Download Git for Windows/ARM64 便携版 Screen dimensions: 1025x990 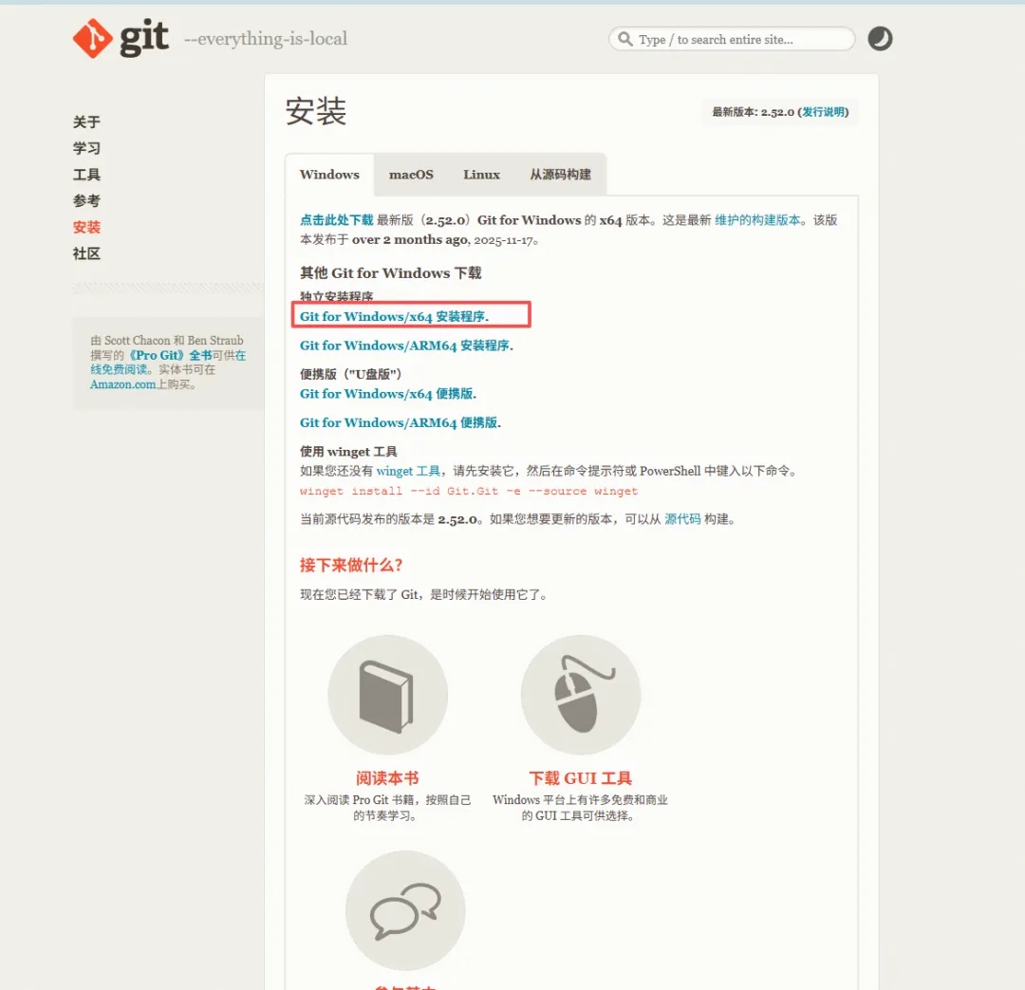click(401, 422)
